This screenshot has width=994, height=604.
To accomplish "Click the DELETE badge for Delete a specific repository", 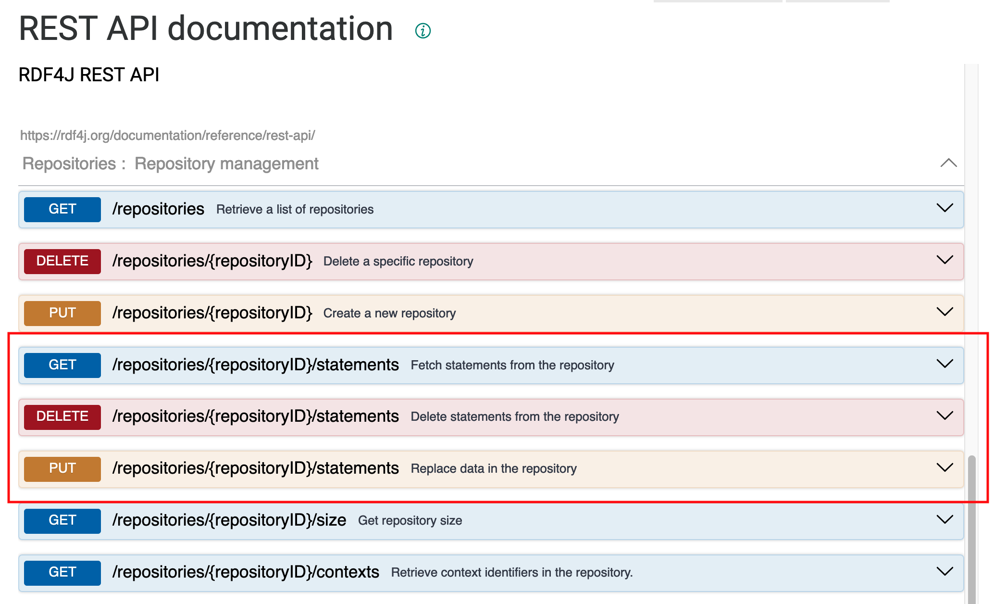I will [x=62, y=261].
